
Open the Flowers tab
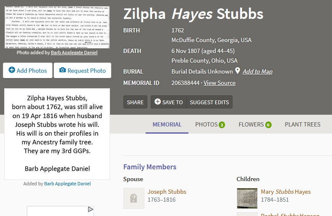tap(251, 124)
